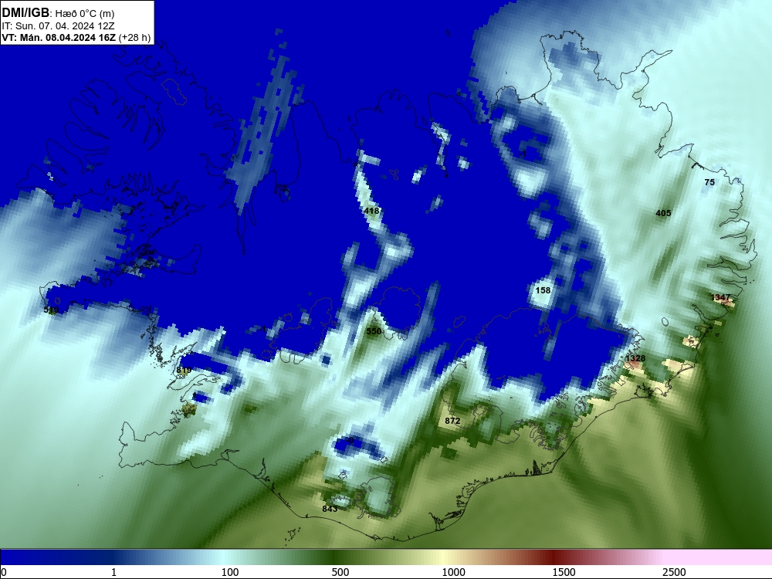The width and height of the screenshot is (772, 579).
Task: Click the DMI/IGB title in the legend box
Action: pyautogui.click(x=25, y=13)
